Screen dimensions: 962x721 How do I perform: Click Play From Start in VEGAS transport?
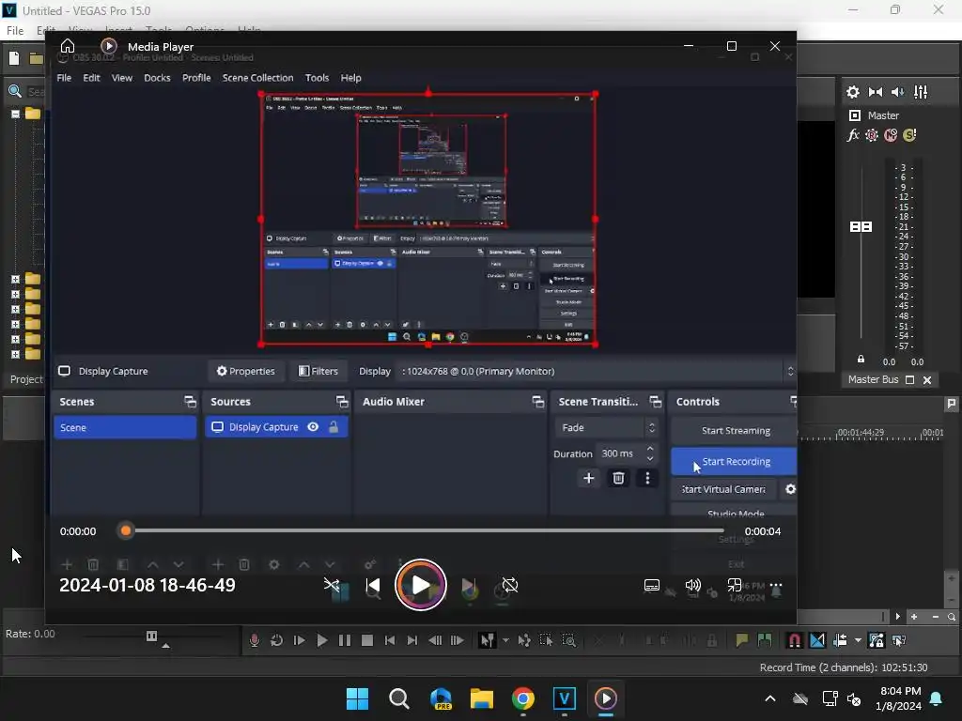300,640
